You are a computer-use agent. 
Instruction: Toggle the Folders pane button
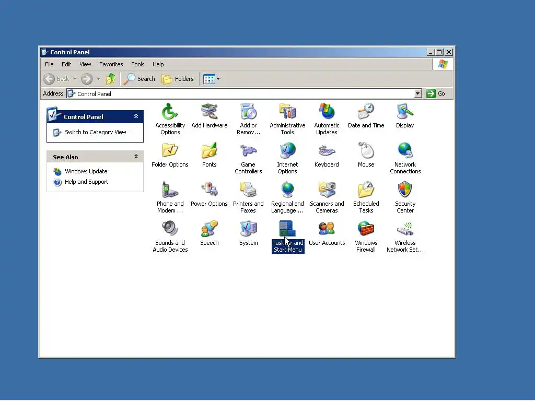pyautogui.click(x=178, y=79)
